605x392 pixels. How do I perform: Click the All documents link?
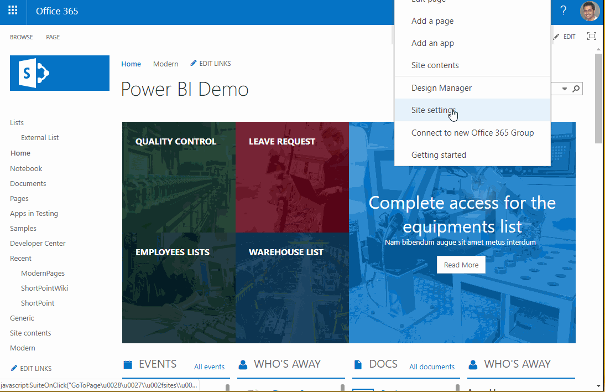pyautogui.click(x=432, y=367)
